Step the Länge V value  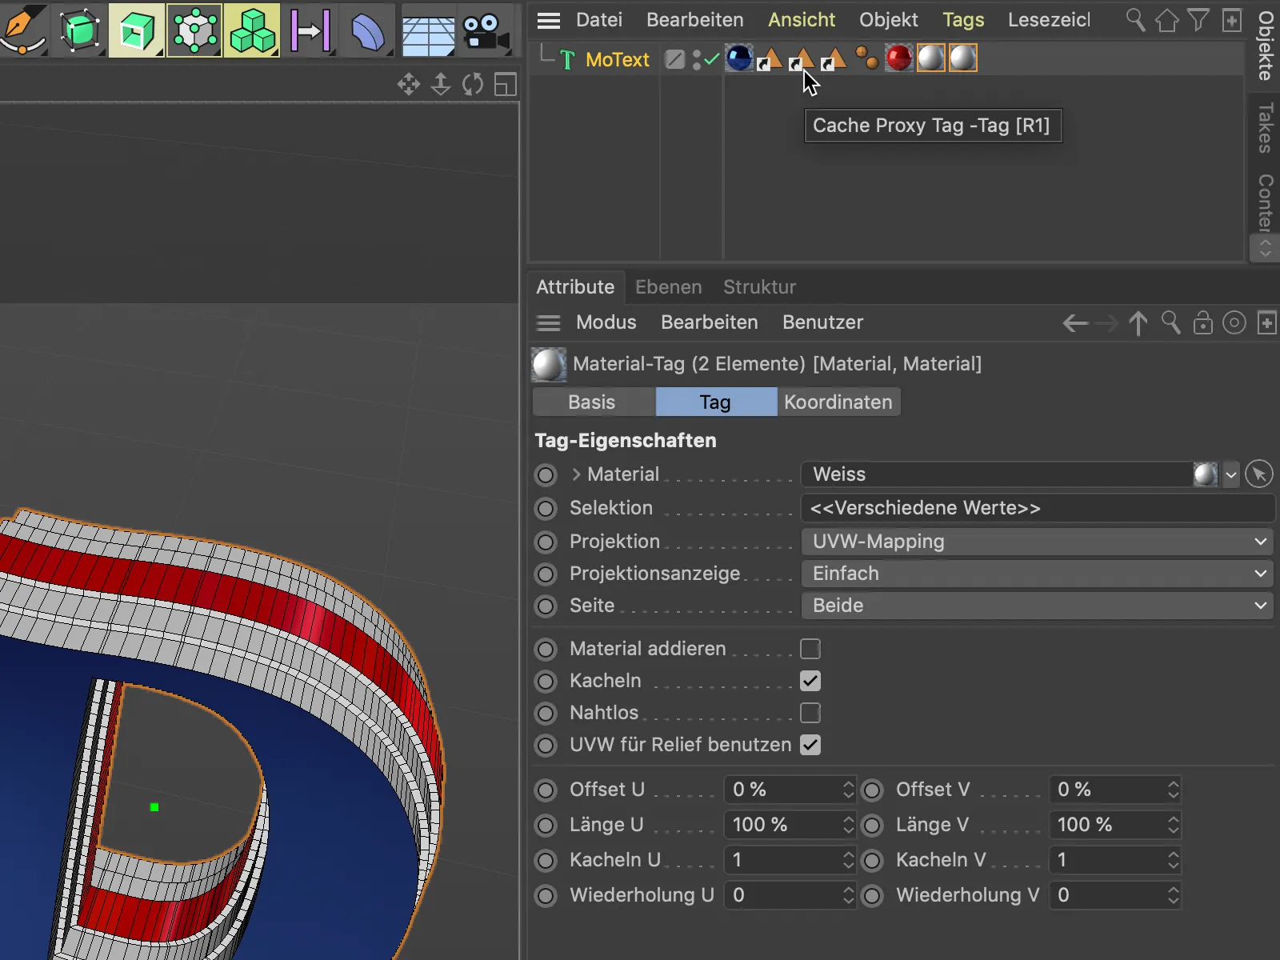click(1174, 825)
